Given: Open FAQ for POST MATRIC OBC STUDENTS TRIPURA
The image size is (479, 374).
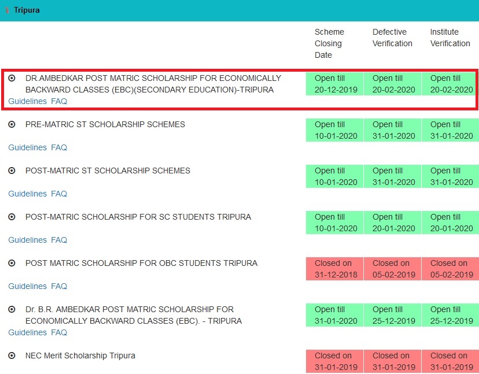Looking at the screenshot, I should pyautogui.click(x=59, y=286).
